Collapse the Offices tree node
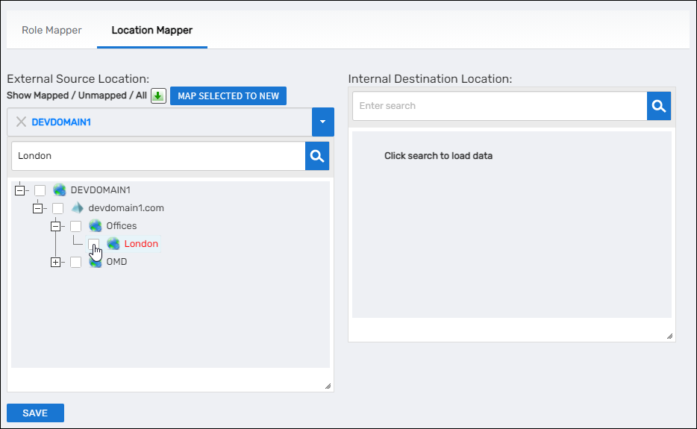697x429 pixels. click(55, 226)
